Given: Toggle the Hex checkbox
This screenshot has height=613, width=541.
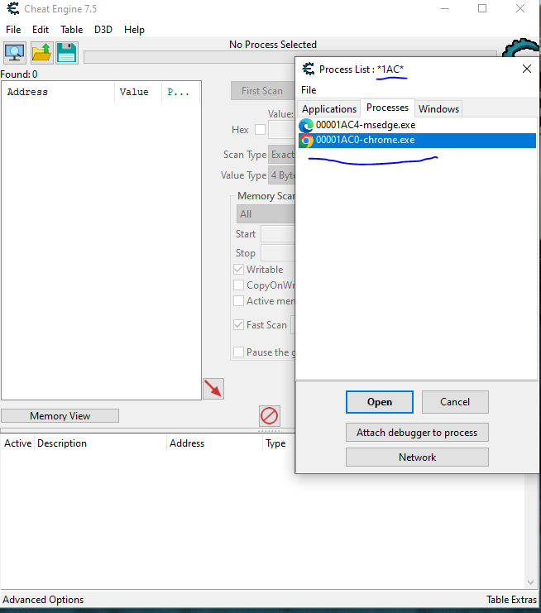Looking at the screenshot, I should point(260,129).
